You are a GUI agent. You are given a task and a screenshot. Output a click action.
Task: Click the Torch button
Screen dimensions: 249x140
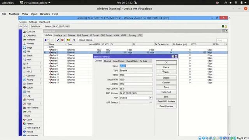click(x=166, y=87)
